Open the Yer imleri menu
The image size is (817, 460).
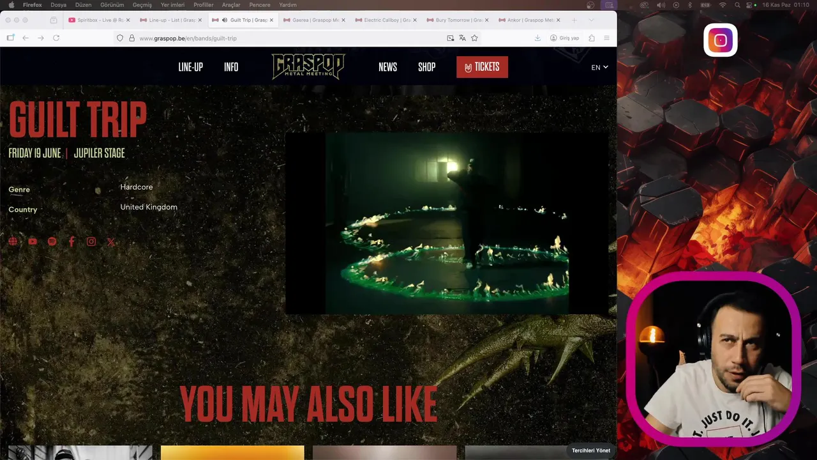pos(172,4)
